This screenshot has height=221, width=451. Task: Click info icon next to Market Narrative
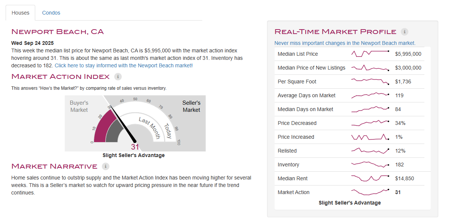(106, 166)
